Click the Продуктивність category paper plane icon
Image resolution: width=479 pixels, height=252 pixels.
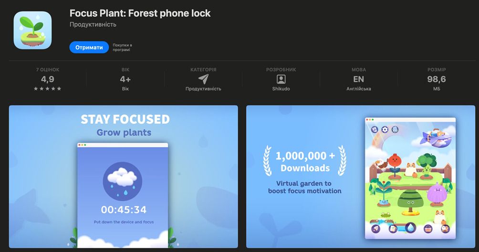coord(203,79)
